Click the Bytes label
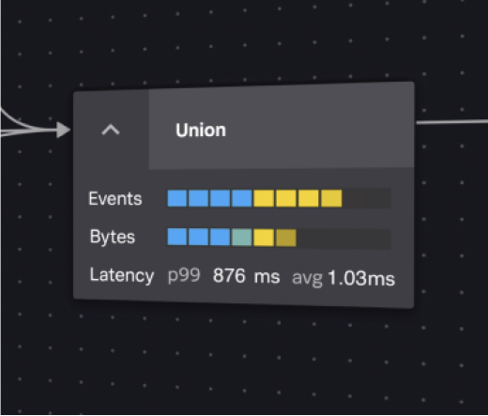 (113, 237)
